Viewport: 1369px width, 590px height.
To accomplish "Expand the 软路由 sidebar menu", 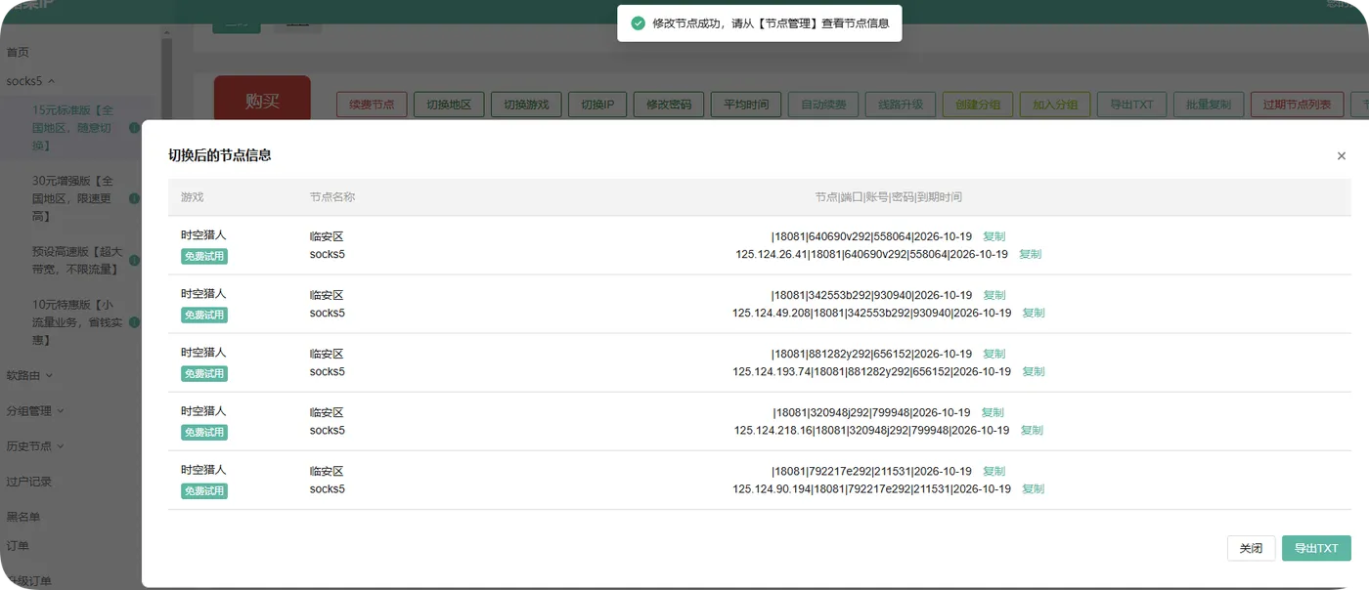I will [x=29, y=375].
